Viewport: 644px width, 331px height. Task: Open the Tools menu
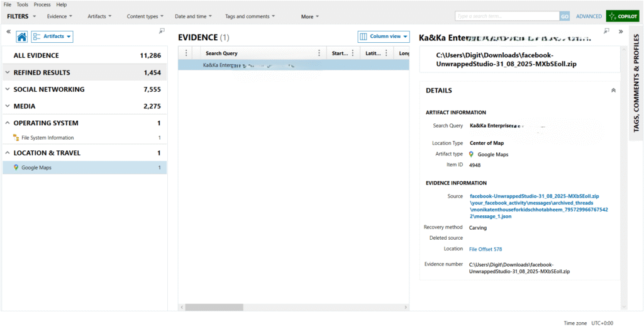tap(23, 4)
